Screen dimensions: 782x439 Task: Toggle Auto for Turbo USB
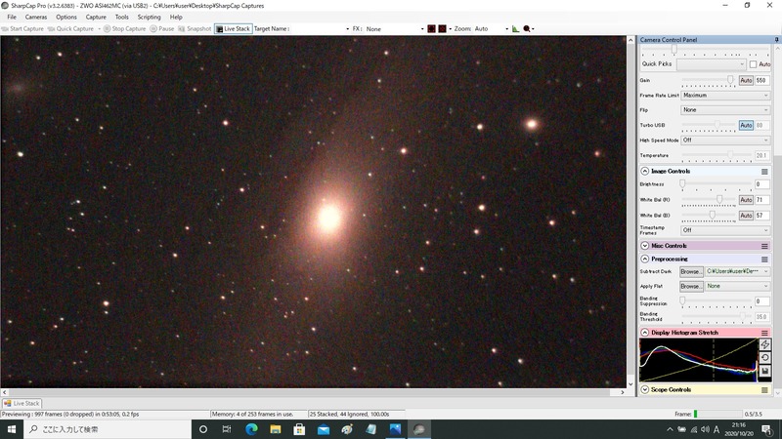746,126
